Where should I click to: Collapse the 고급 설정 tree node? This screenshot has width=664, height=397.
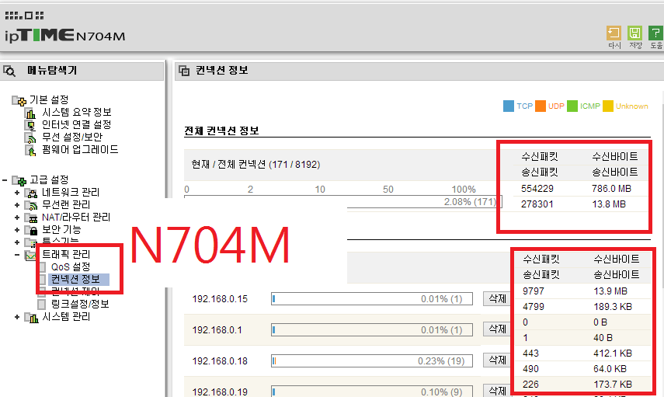[x=5, y=180]
